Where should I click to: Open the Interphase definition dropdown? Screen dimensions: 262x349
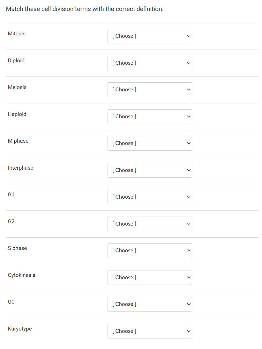[150, 170]
